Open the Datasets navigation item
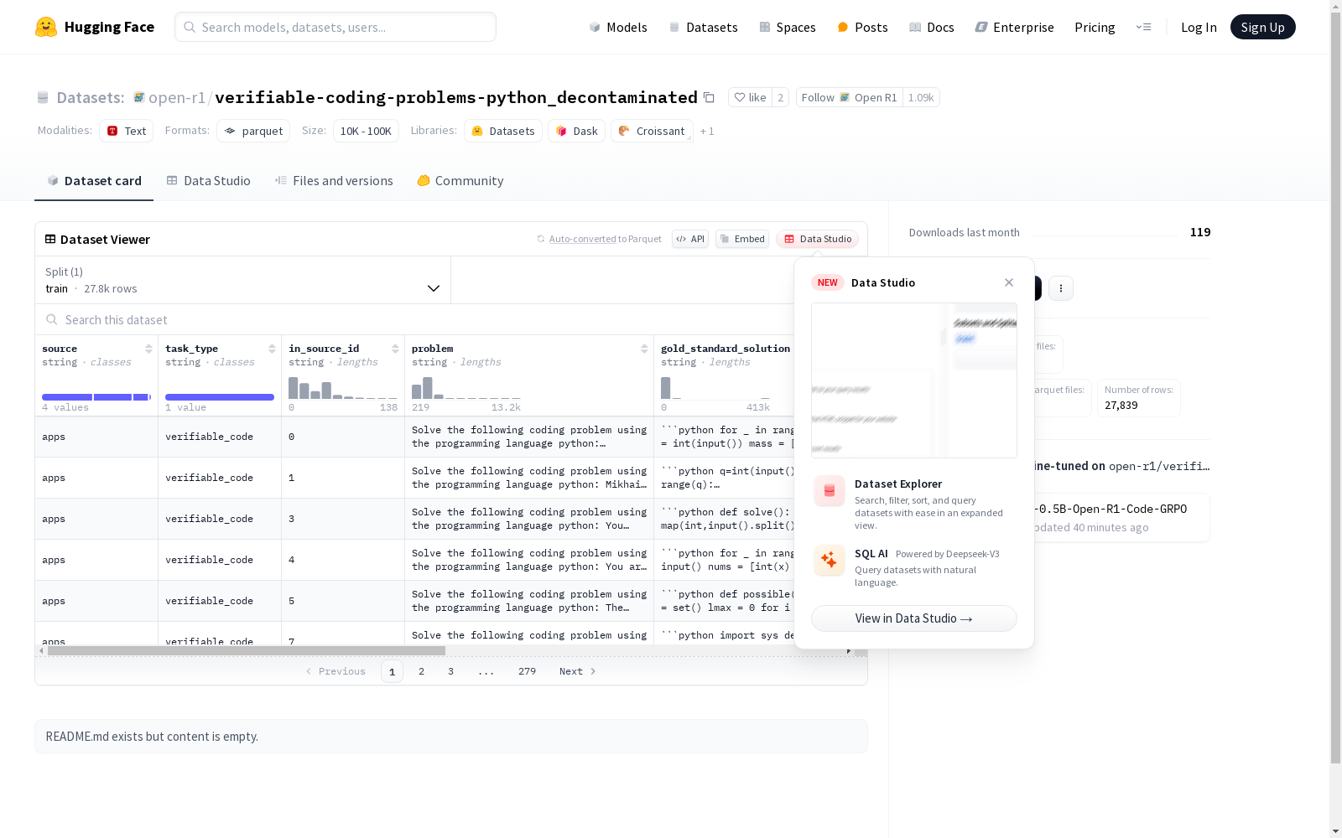The width and height of the screenshot is (1342, 838). [x=703, y=27]
